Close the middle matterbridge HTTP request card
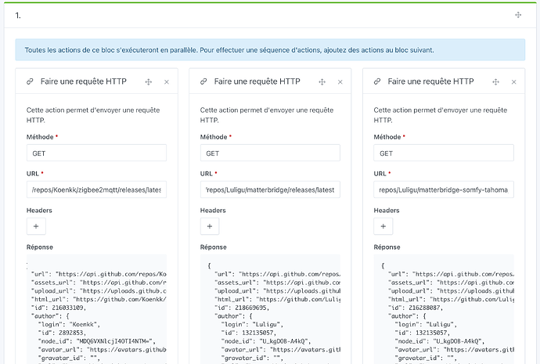 (x=340, y=81)
